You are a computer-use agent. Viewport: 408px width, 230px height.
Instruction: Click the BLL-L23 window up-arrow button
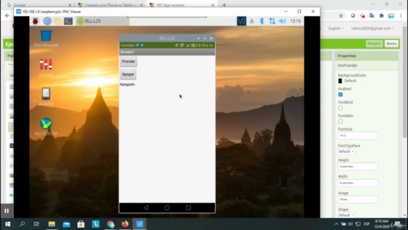[x=205, y=38]
